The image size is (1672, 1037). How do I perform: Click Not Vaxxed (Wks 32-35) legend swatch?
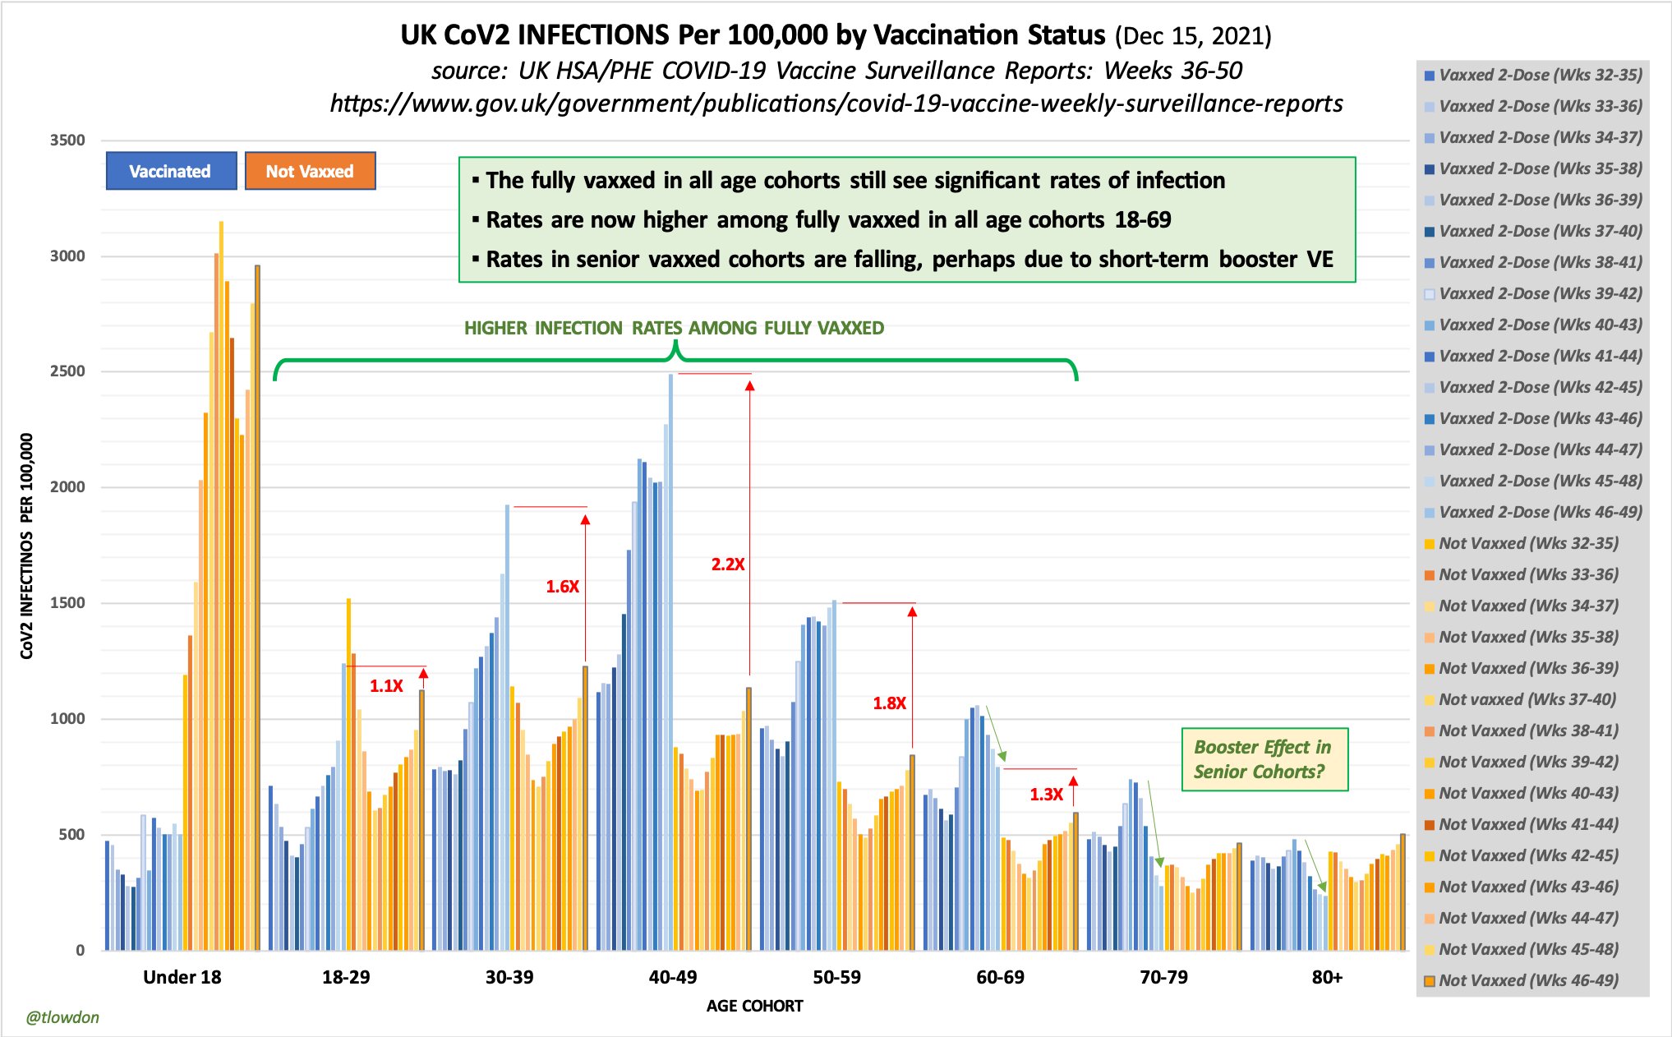pyautogui.click(x=1430, y=544)
